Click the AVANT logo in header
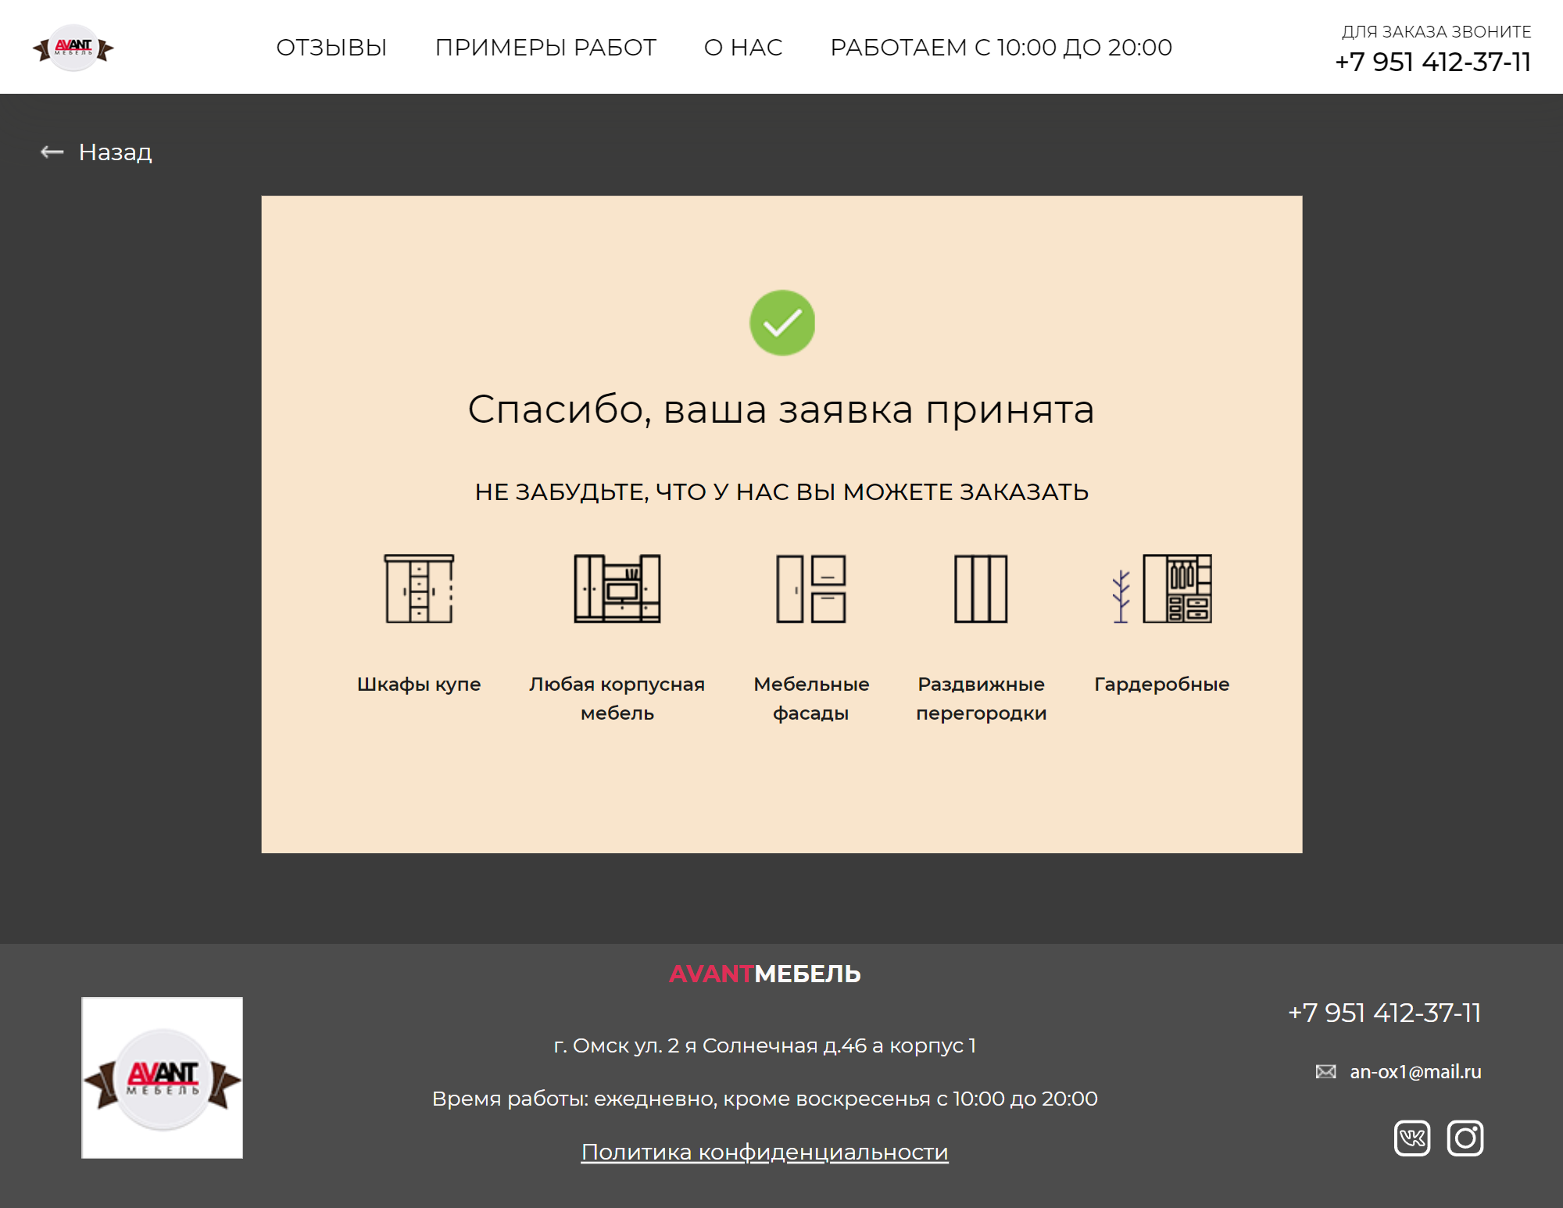This screenshot has height=1208, width=1563. tap(73, 48)
